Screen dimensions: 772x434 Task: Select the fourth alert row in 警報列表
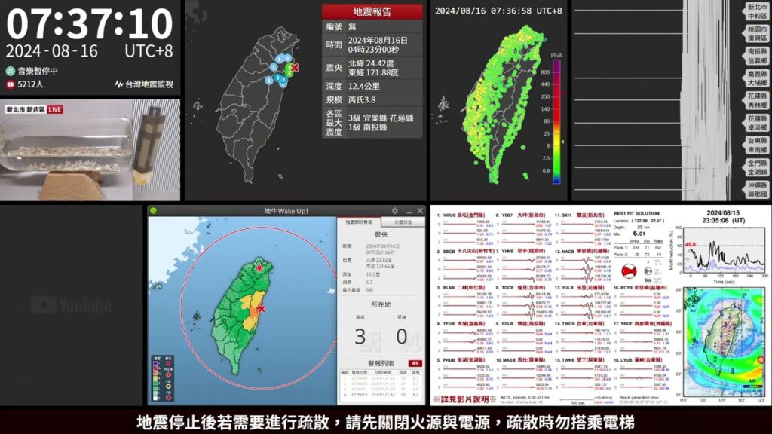click(x=378, y=395)
